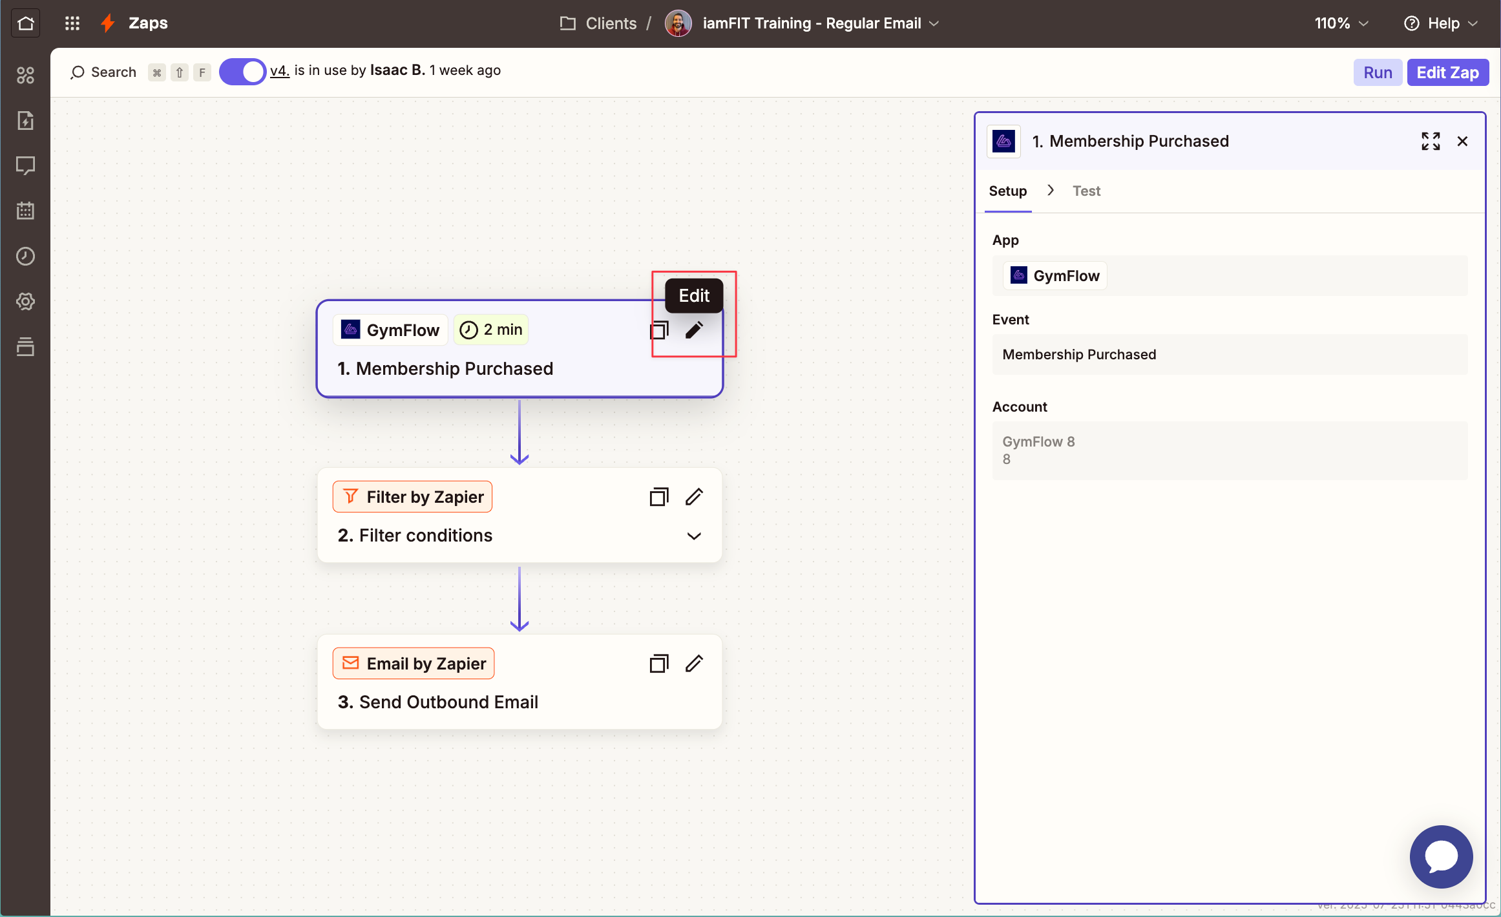Image resolution: width=1501 pixels, height=917 pixels.
Task: Click the Run button
Action: point(1378,72)
